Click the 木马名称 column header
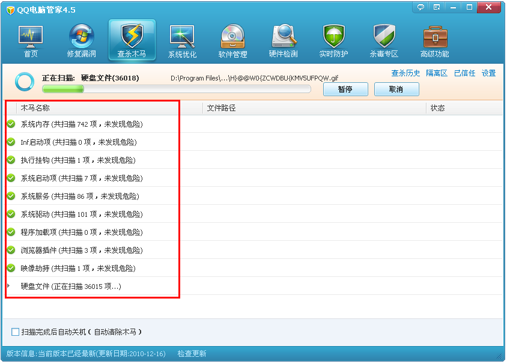This screenshot has width=507, height=364. pyautogui.click(x=35, y=108)
